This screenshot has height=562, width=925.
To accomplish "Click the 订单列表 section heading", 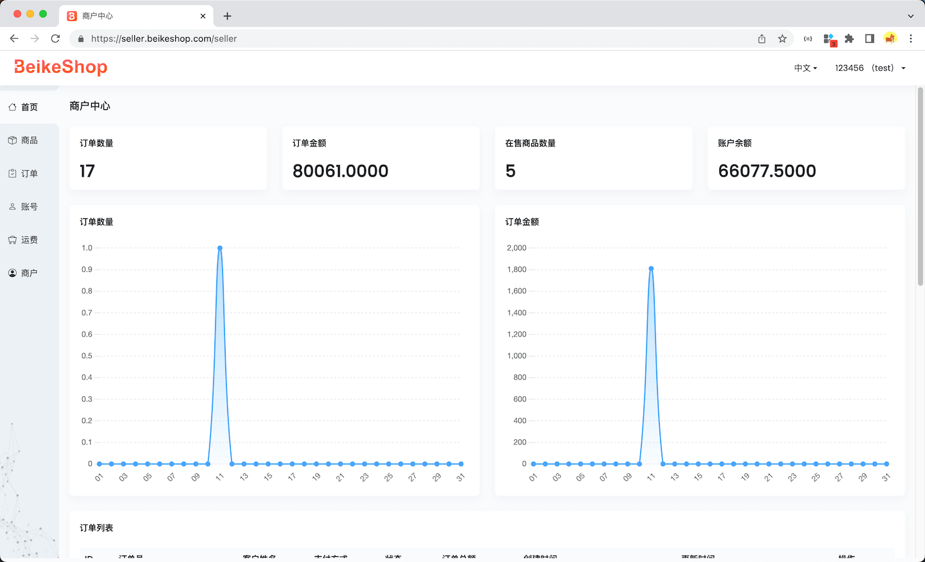I will click(x=96, y=528).
